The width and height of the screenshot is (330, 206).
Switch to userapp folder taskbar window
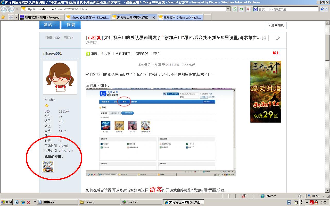pyautogui.click(x=100, y=202)
